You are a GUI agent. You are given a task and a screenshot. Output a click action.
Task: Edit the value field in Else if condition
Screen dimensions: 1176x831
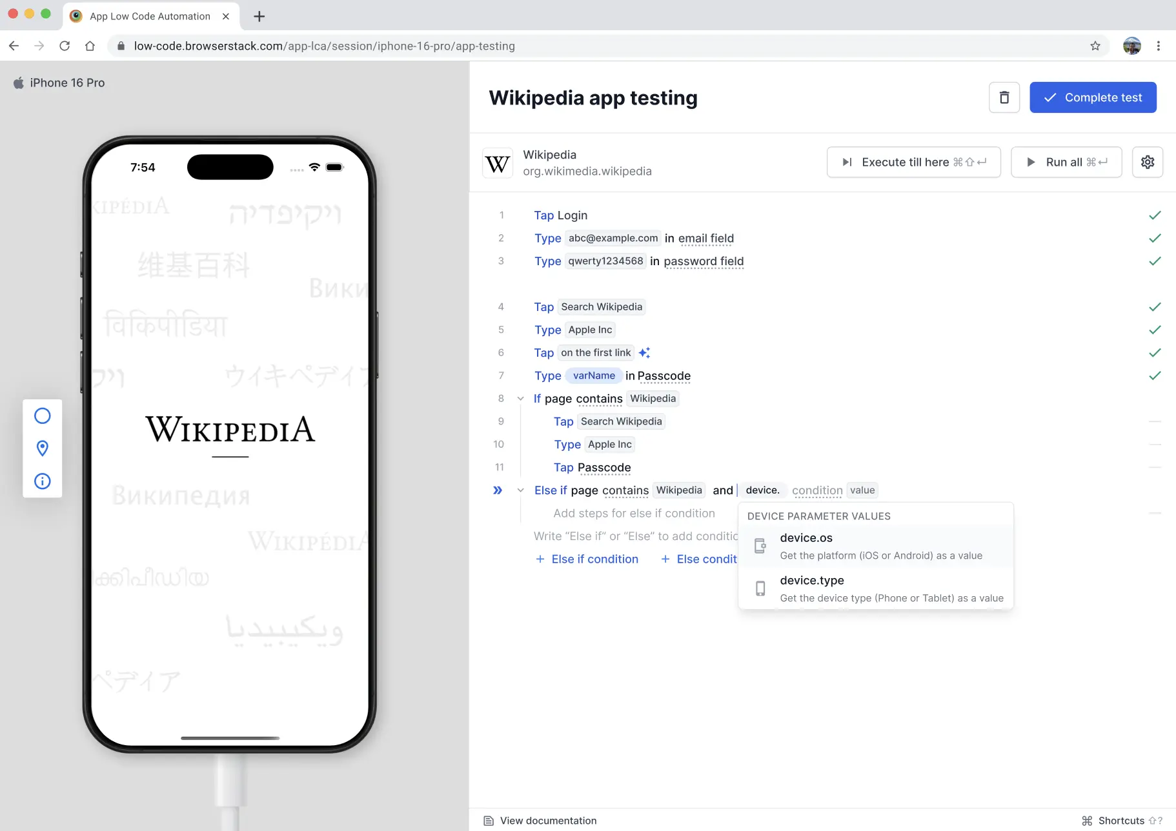pos(862,490)
